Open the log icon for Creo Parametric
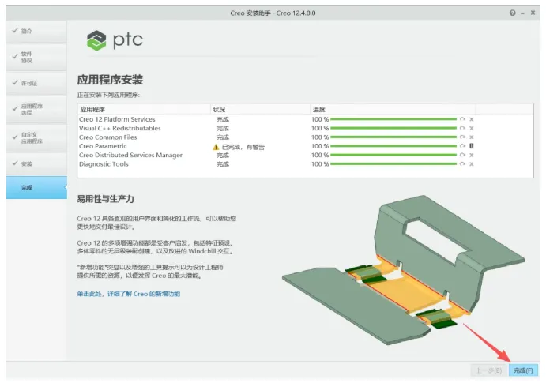 pos(472,146)
